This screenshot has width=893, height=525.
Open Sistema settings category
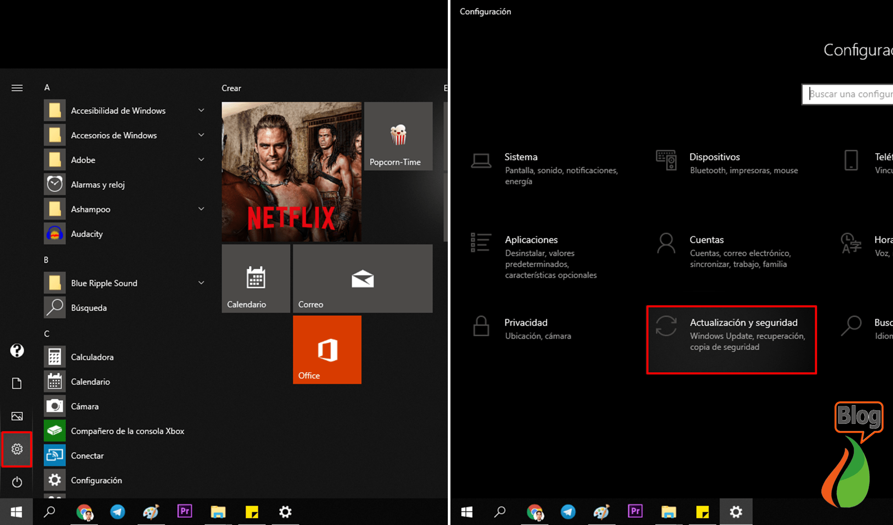[x=548, y=169]
